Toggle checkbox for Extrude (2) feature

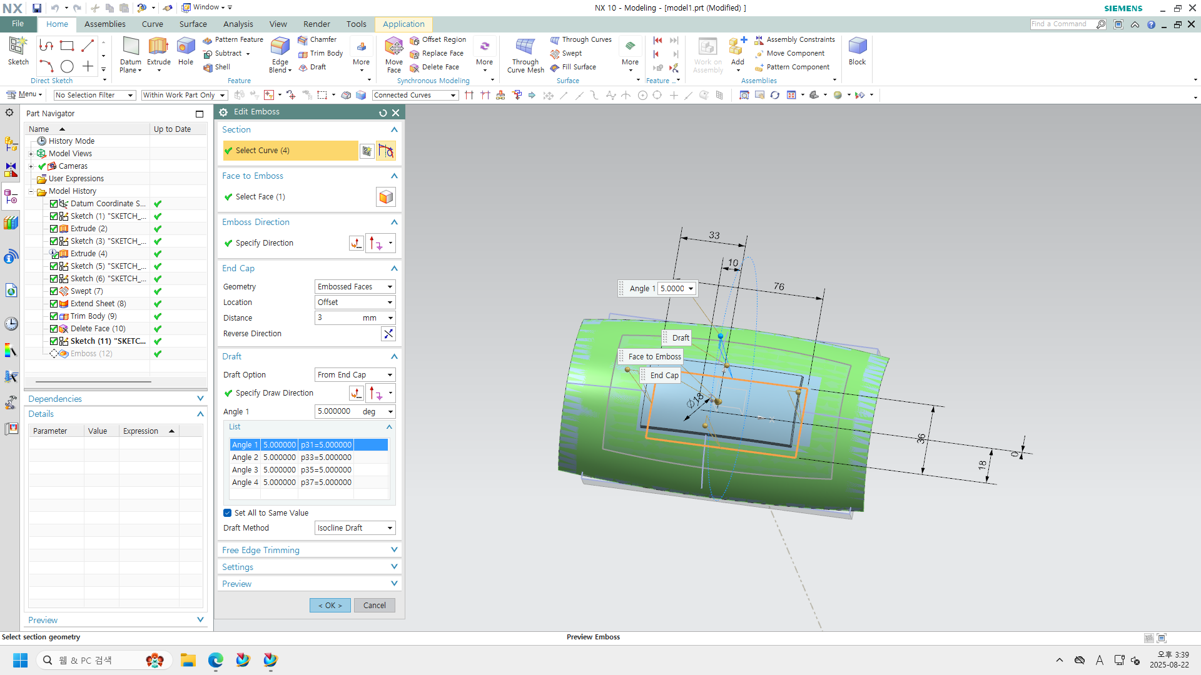pyautogui.click(x=54, y=229)
